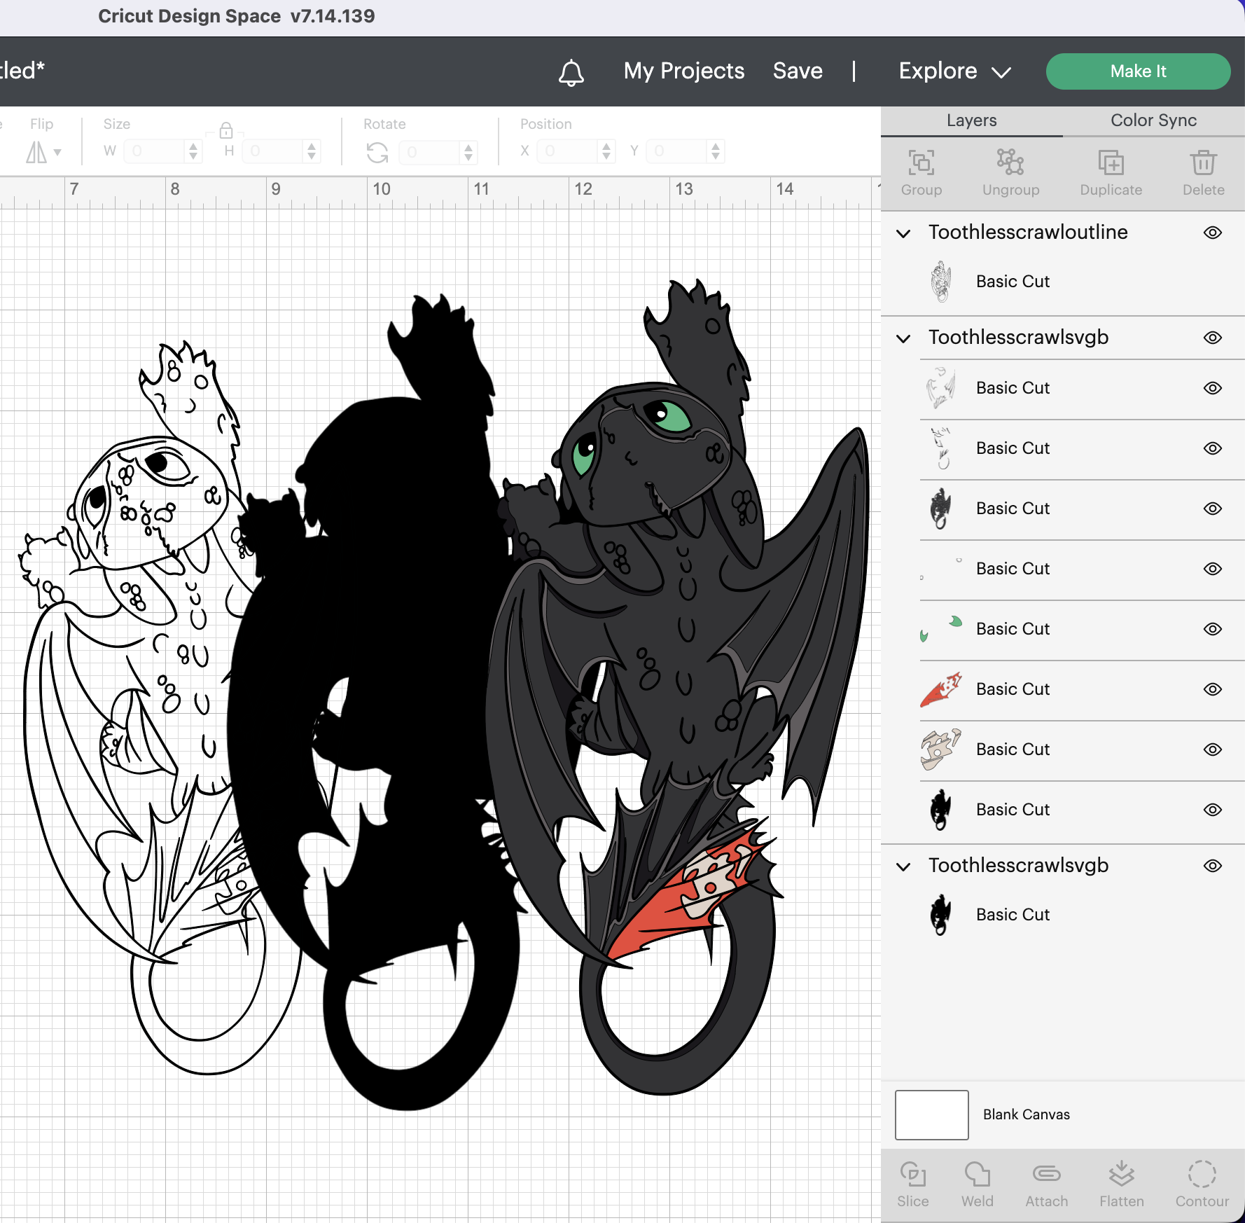Click the Blank Canvas color swatch
Screen dimensions: 1245x1223
pyautogui.click(x=931, y=1114)
